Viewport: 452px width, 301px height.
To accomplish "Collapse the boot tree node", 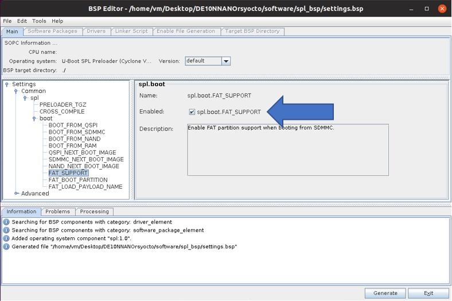I will (34, 119).
